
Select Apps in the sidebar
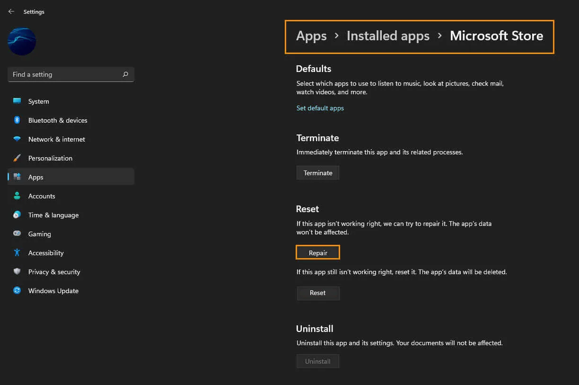coord(71,177)
